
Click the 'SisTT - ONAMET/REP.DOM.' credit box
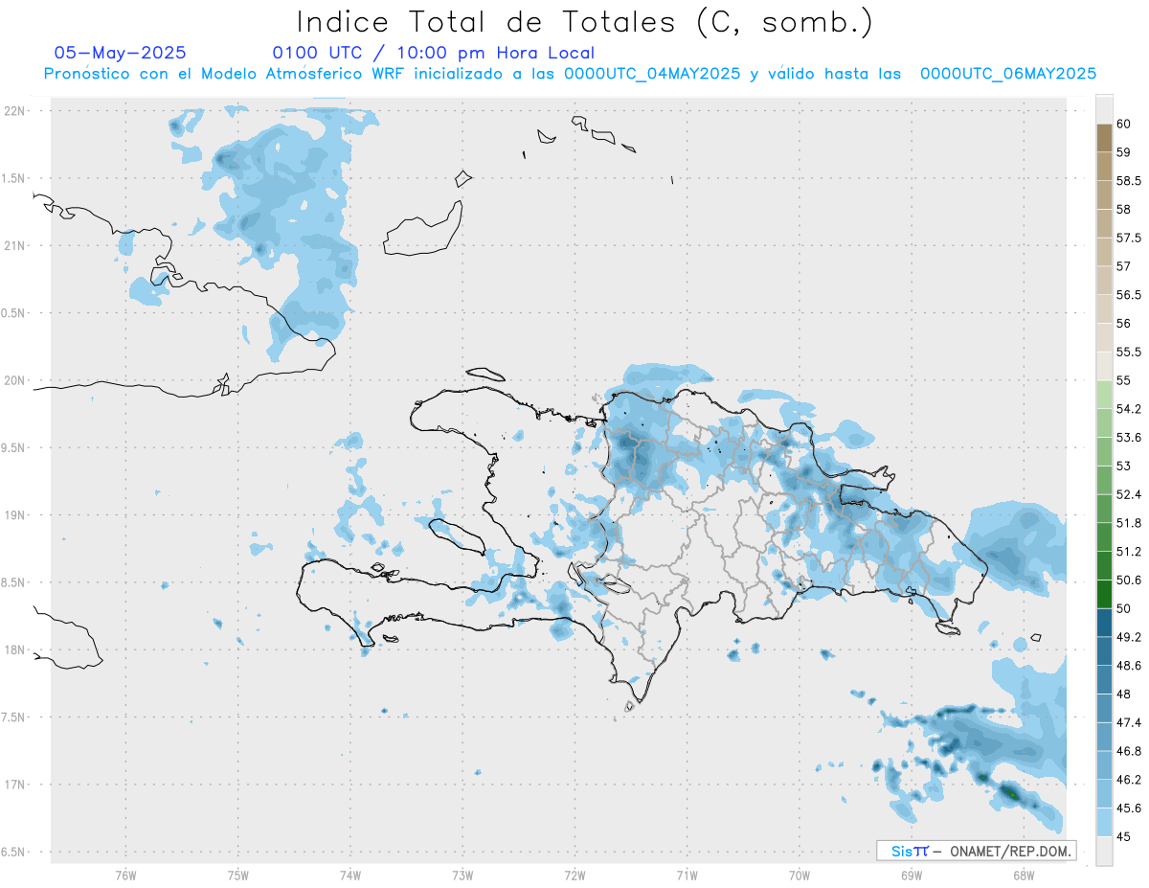(x=976, y=851)
